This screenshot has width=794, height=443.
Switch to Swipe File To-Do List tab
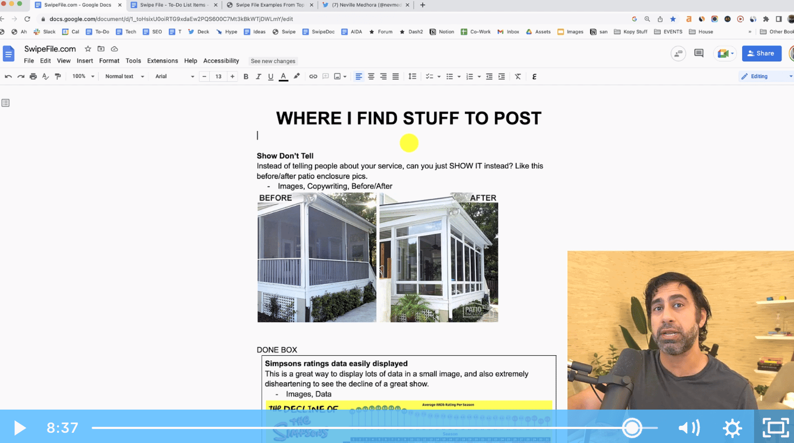point(174,5)
